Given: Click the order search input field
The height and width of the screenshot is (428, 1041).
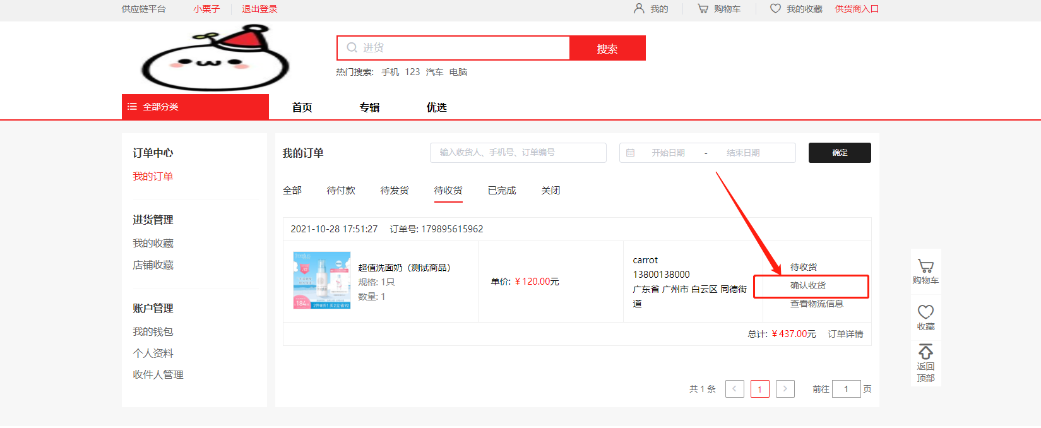Looking at the screenshot, I should (518, 153).
